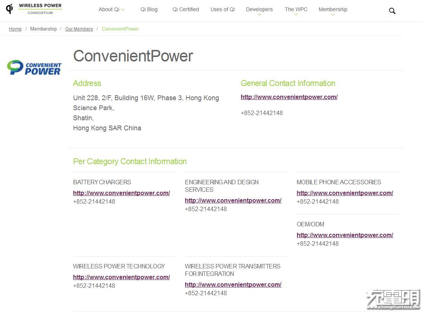Viewport: 423px width, 312px height.
Task: Open The WPC menu item
Action: (296, 9)
